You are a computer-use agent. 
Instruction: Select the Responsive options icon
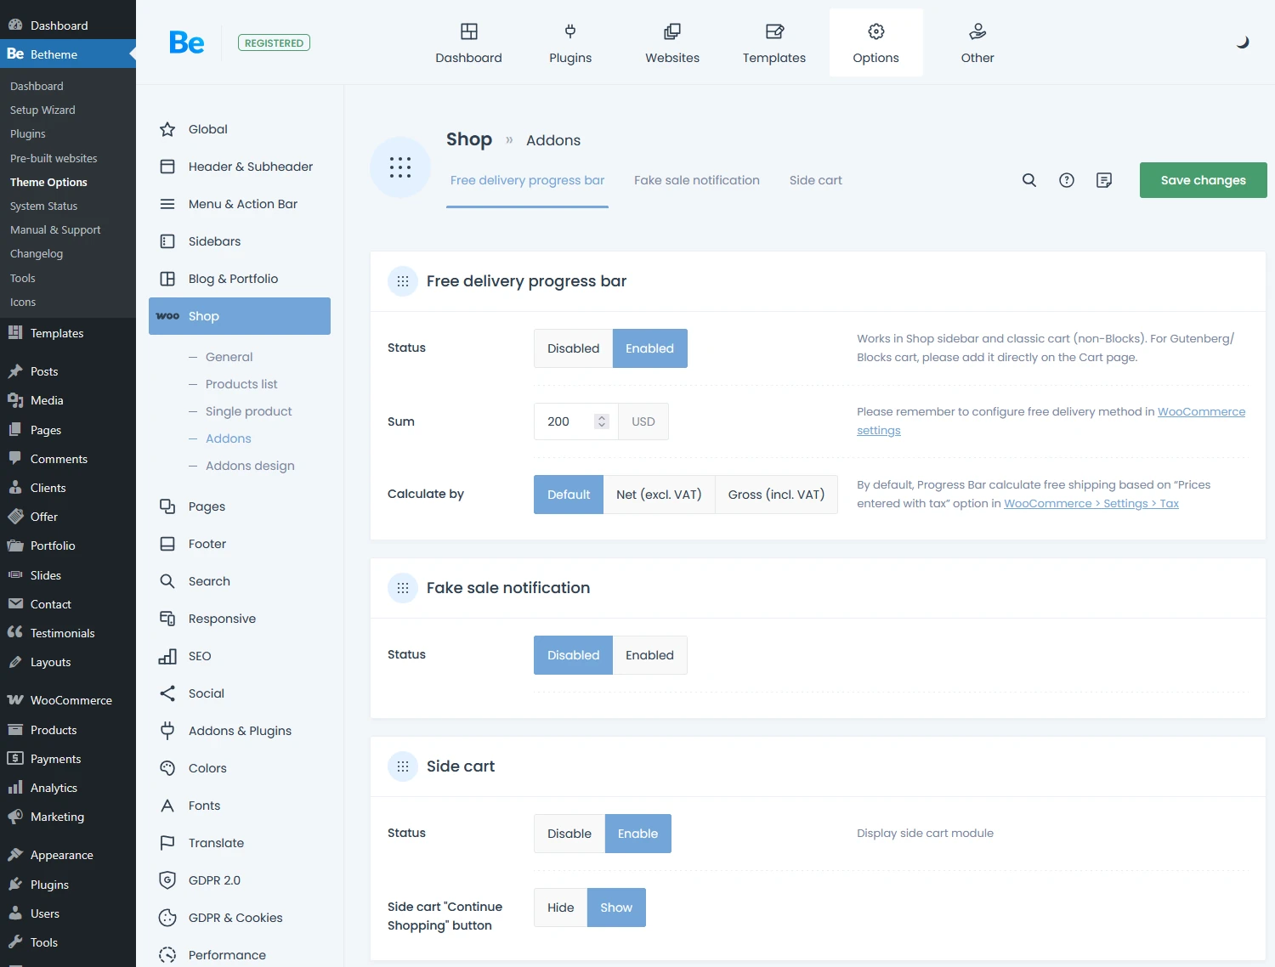(167, 618)
